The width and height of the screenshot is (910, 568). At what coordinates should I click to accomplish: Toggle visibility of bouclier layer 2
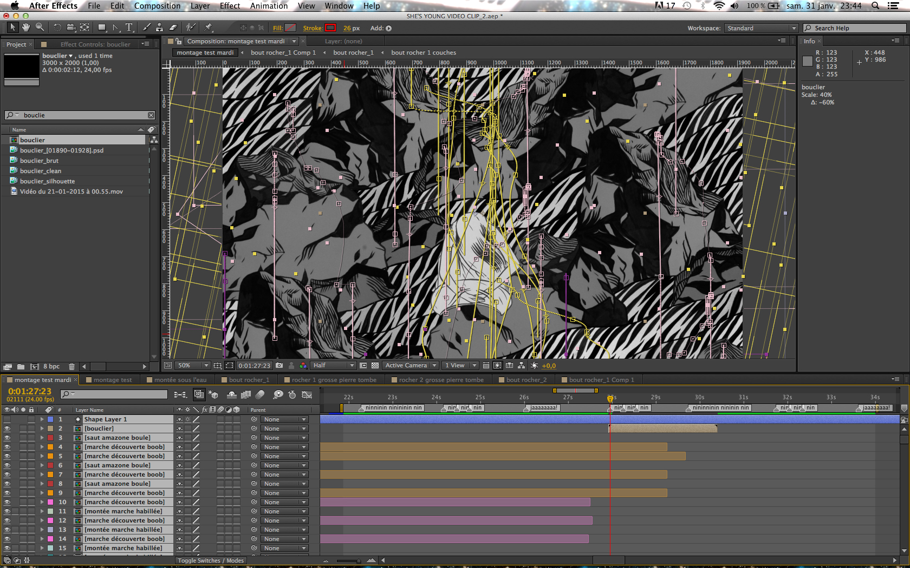pyautogui.click(x=7, y=428)
